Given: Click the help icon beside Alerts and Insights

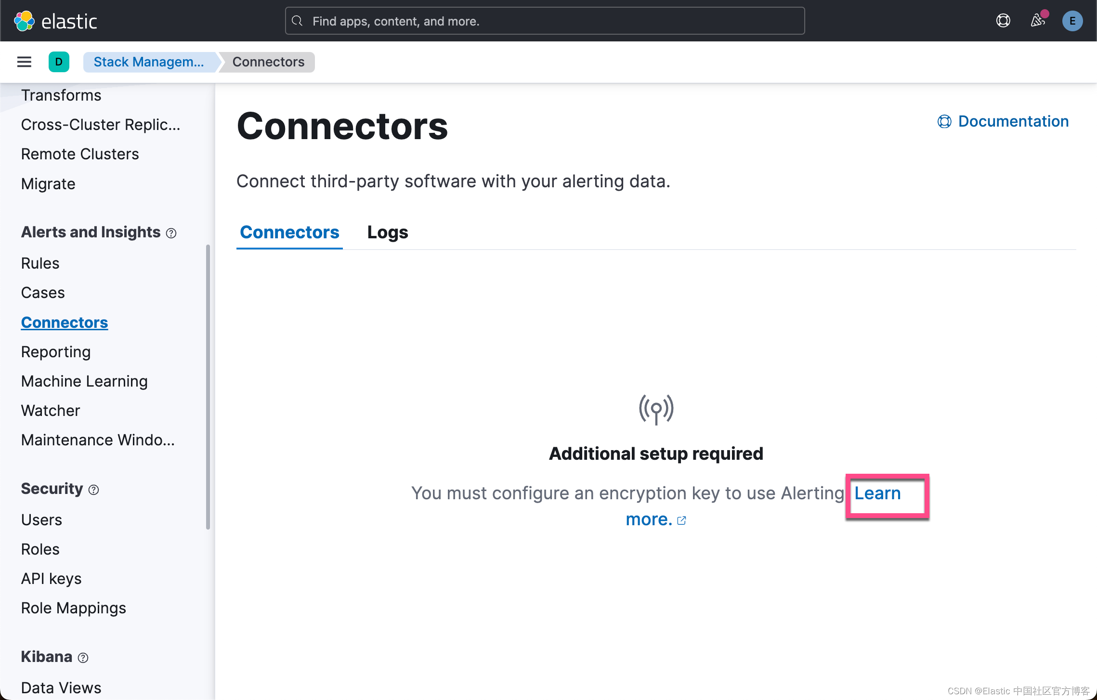Looking at the screenshot, I should (x=172, y=233).
